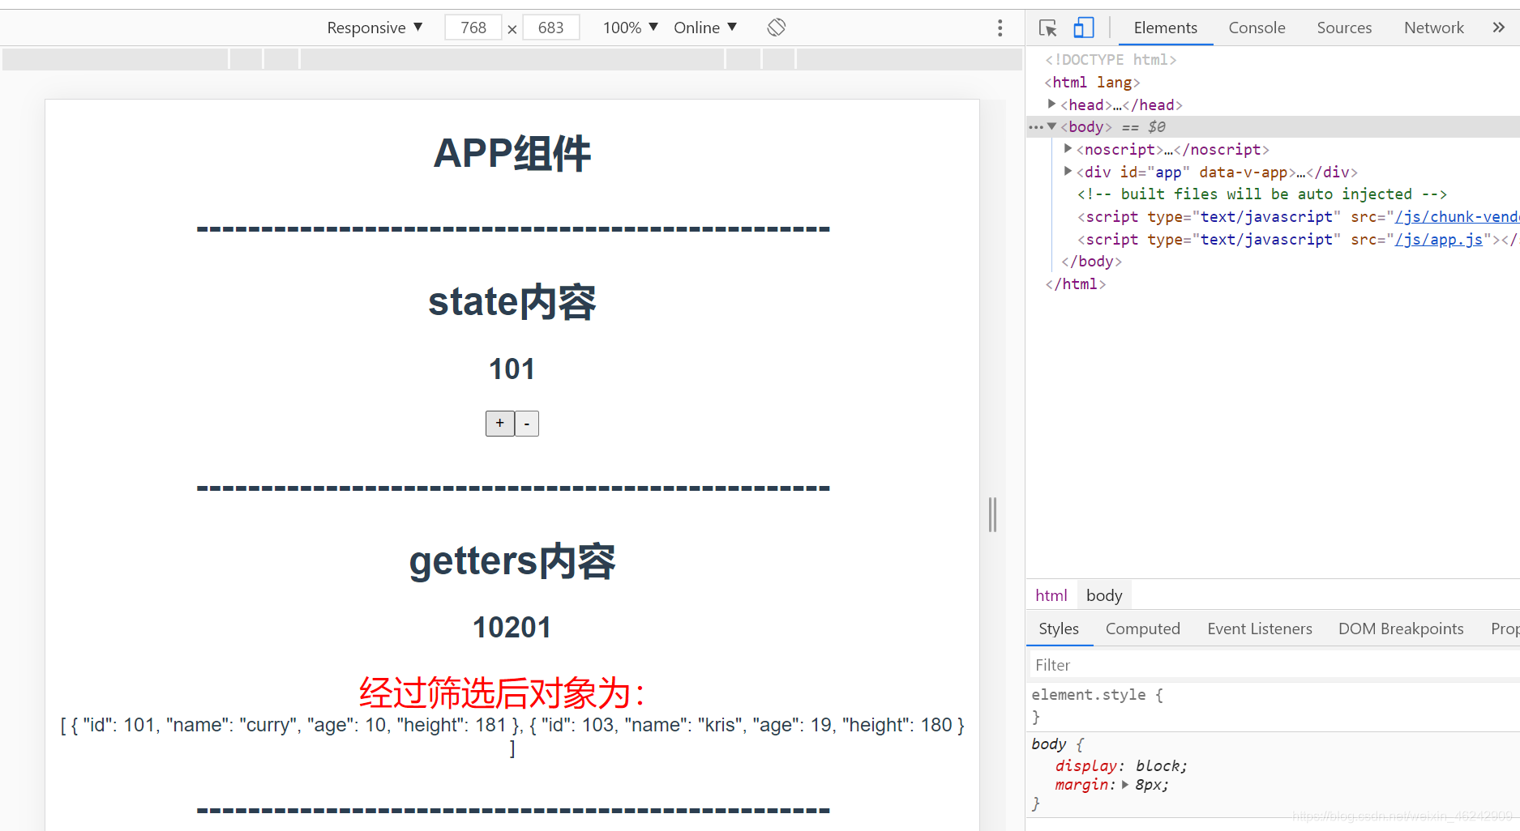Viewport: 1520px width, 831px height.
Task: Switch to the Network tab
Action: pos(1433,28)
